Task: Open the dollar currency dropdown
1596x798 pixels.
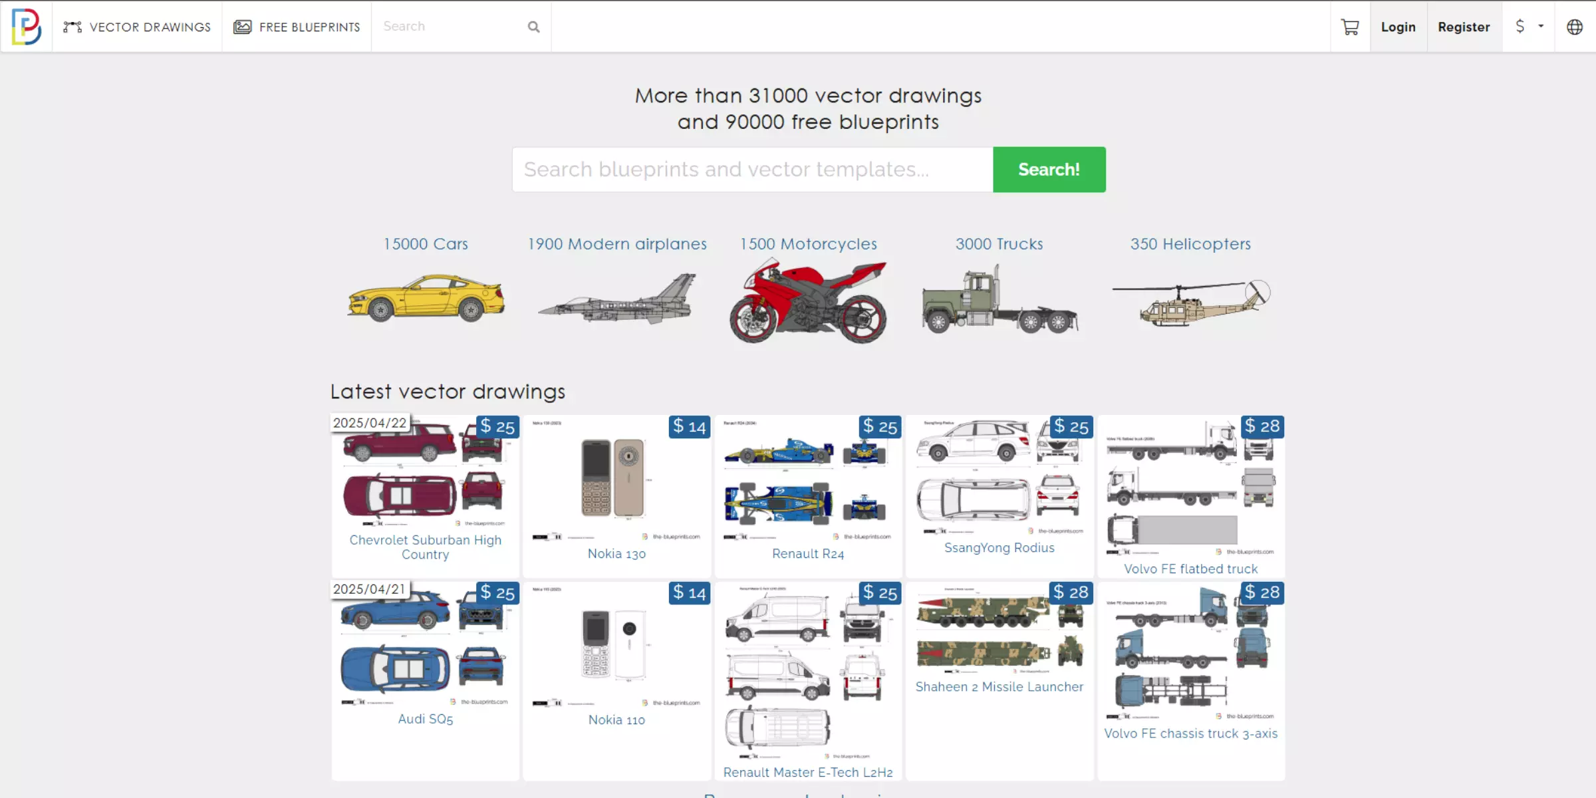Action: (1528, 27)
